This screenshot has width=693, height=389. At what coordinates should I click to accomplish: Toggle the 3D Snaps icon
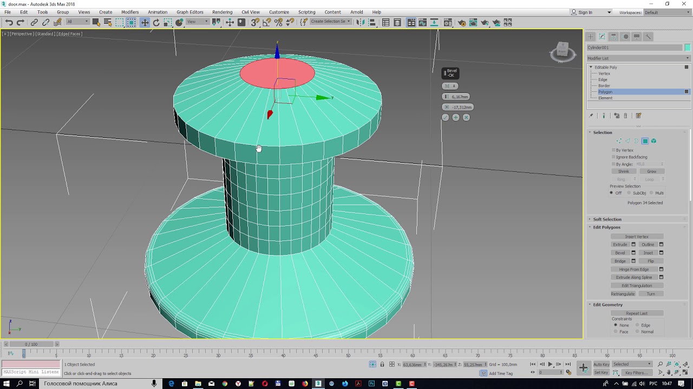254,22
